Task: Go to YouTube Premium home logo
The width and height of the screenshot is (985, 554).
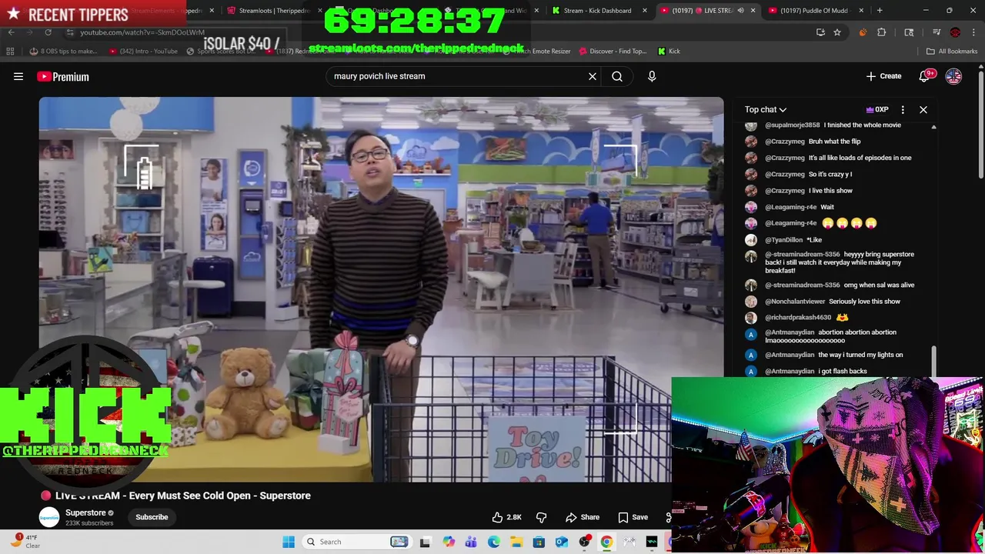Action: tap(63, 76)
